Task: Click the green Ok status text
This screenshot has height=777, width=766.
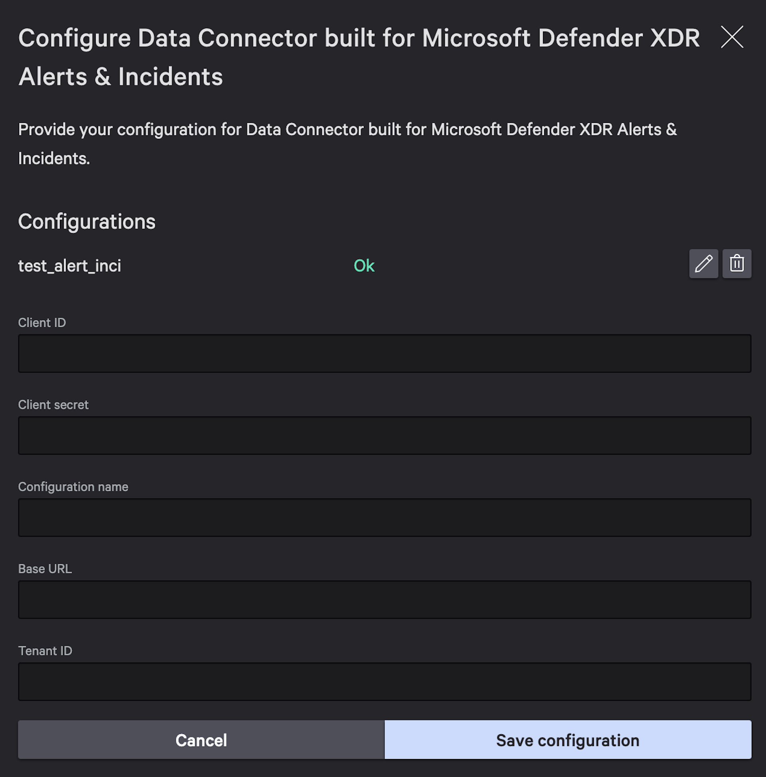Action: pyautogui.click(x=364, y=266)
